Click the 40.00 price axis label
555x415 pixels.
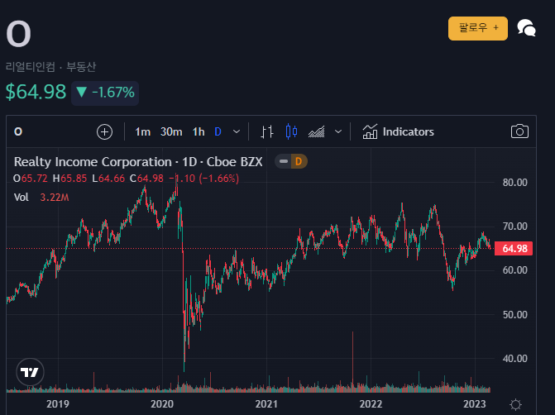coord(515,359)
